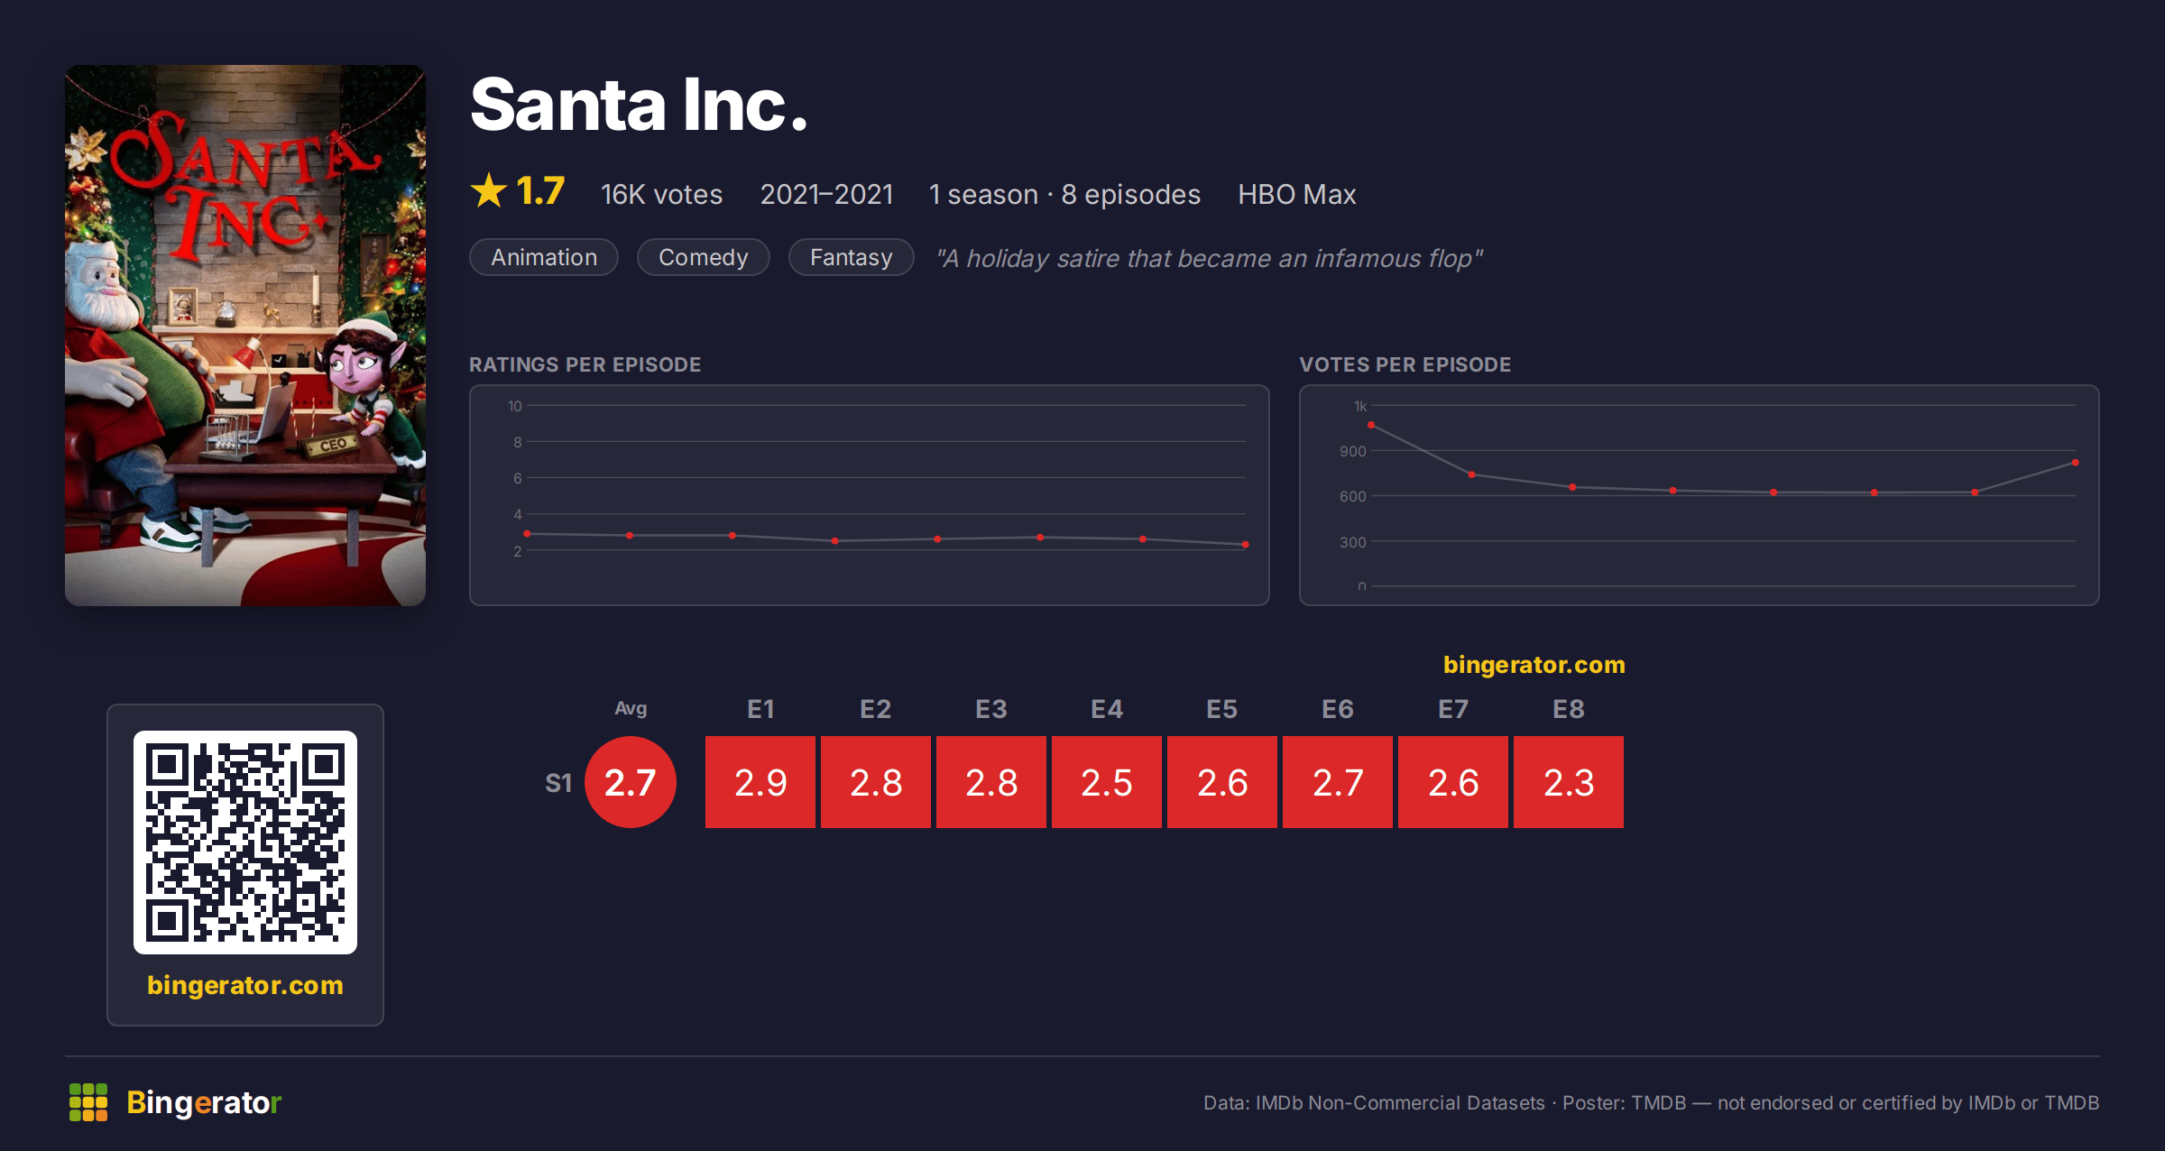Click the E5 column header
This screenshot has width=2165, height=1151.
pyautogui.click(x=1222, y=709)
